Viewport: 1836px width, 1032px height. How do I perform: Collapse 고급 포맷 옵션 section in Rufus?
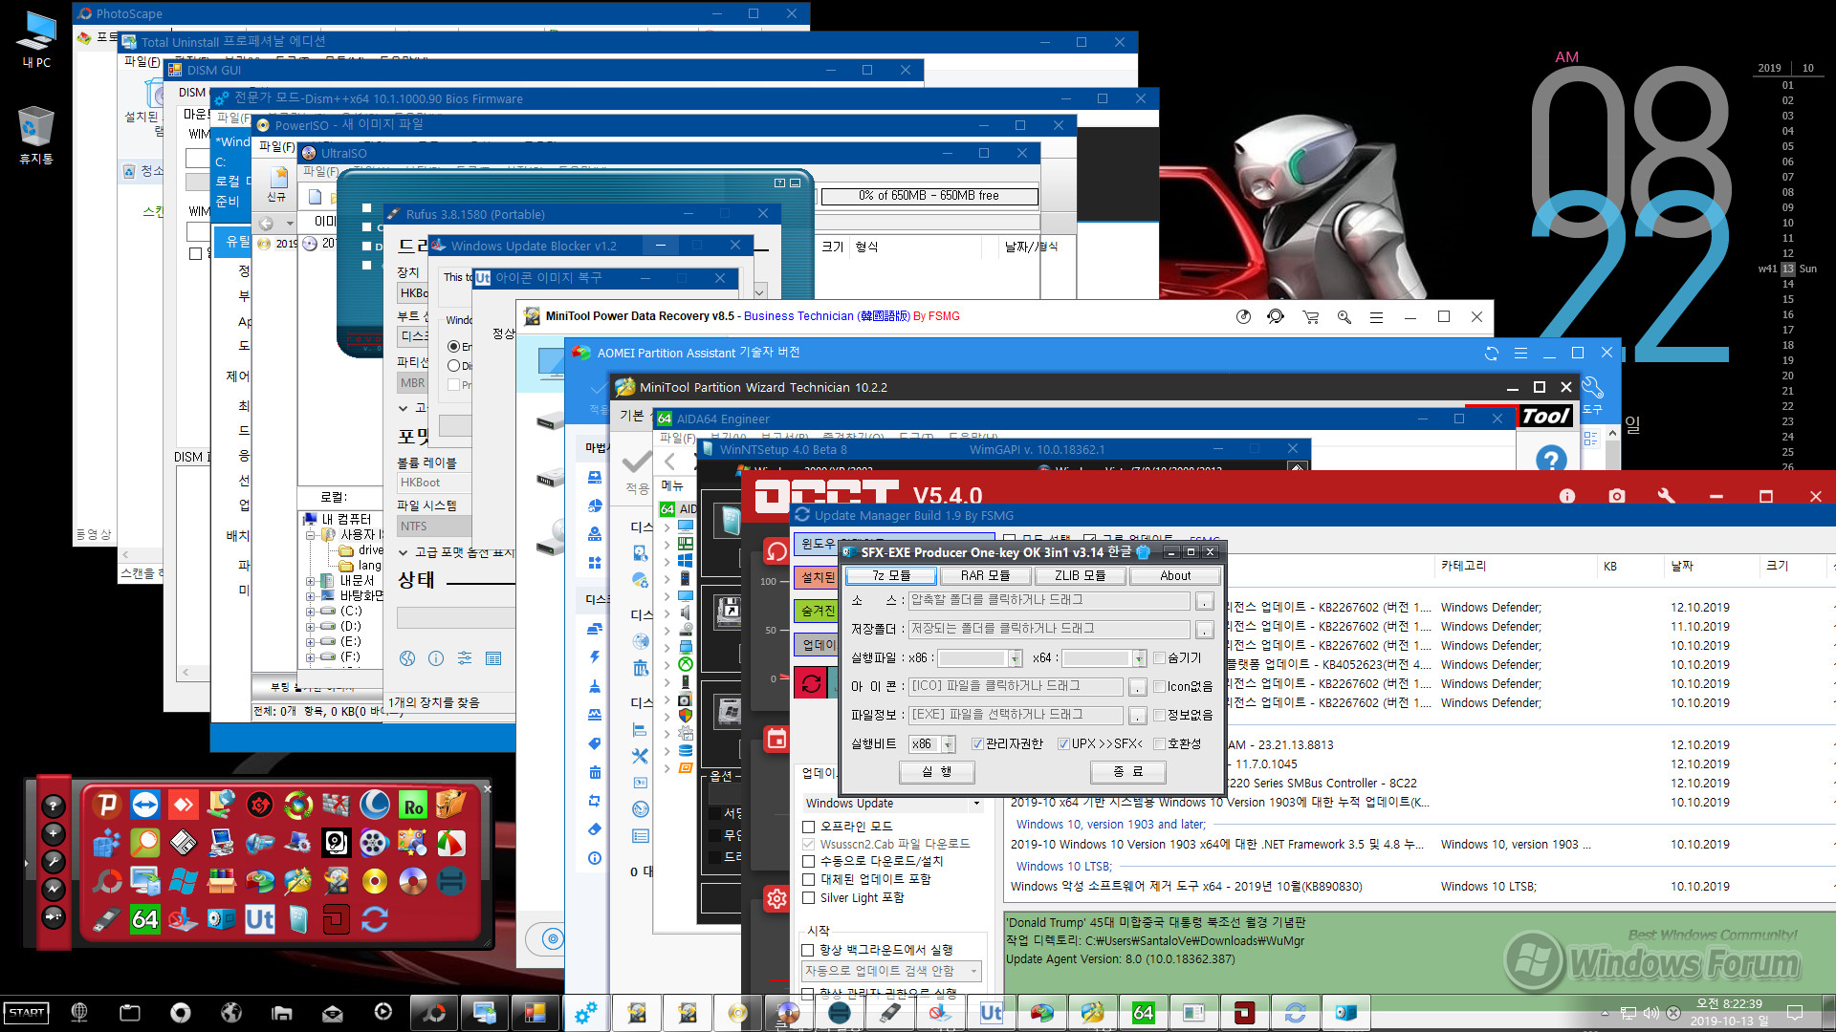404,553
